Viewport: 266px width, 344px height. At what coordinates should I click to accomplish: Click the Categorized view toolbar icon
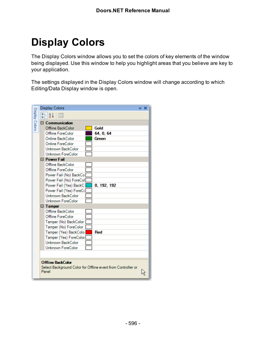44,115
